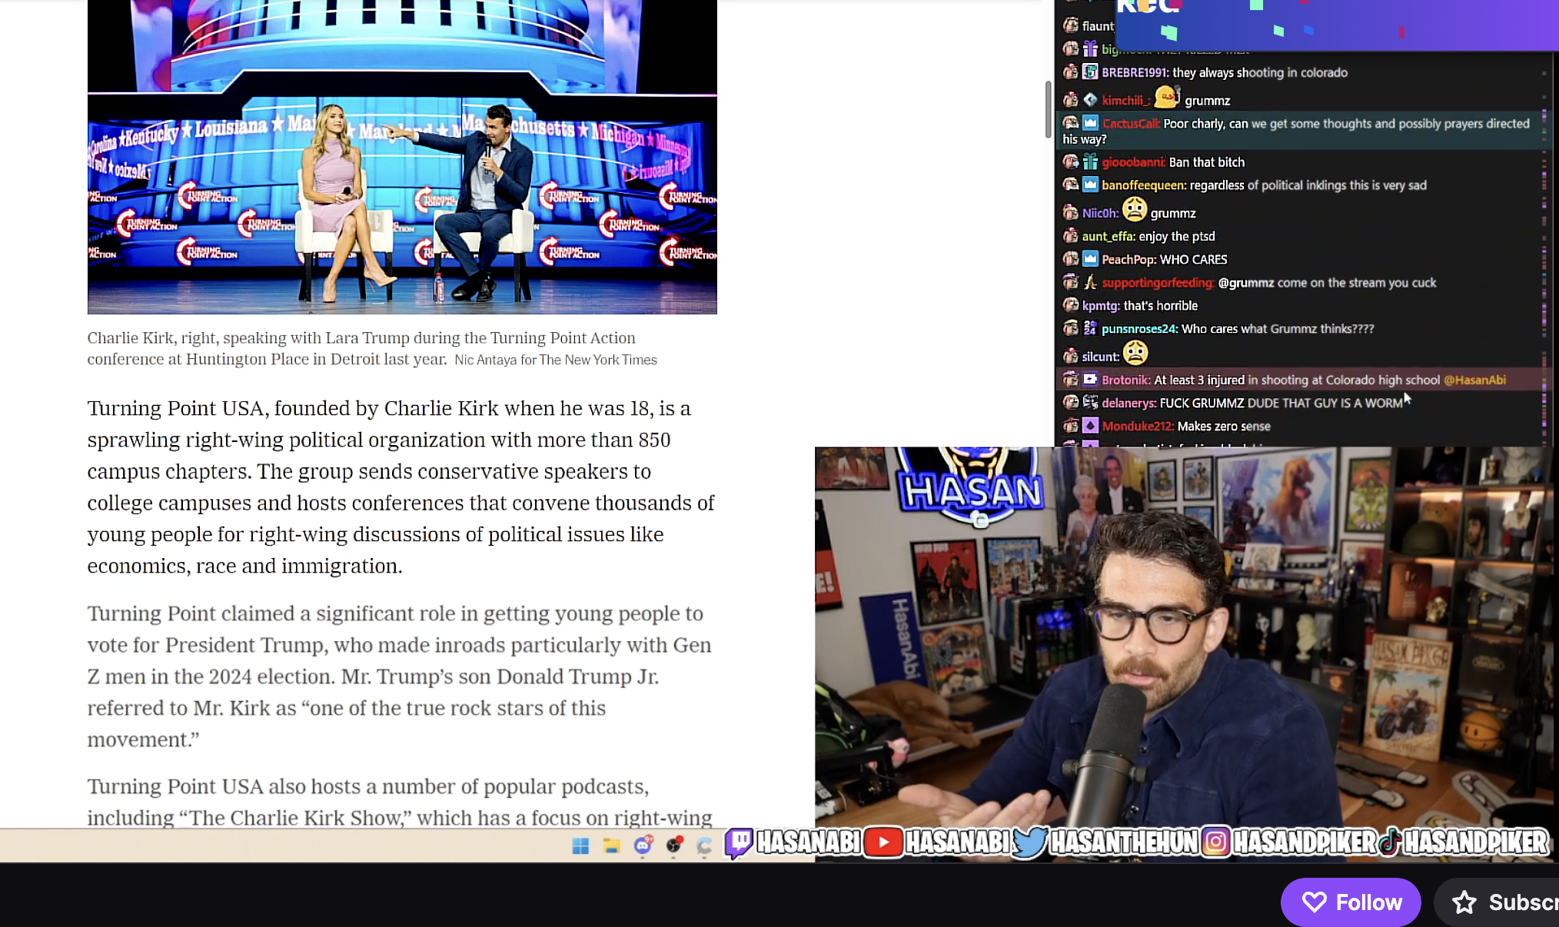Click kimchili_'s emote in chat
The image size is (1559, 927).
click(x=1167, y=98)
